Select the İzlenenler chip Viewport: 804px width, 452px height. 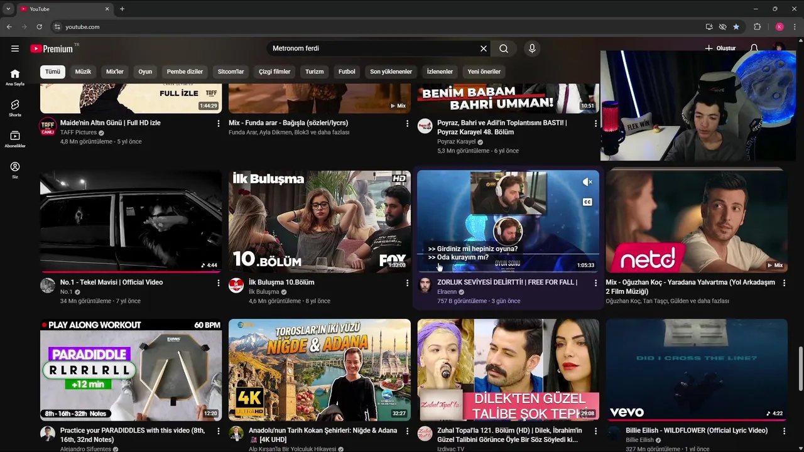(x=440, y=72)
